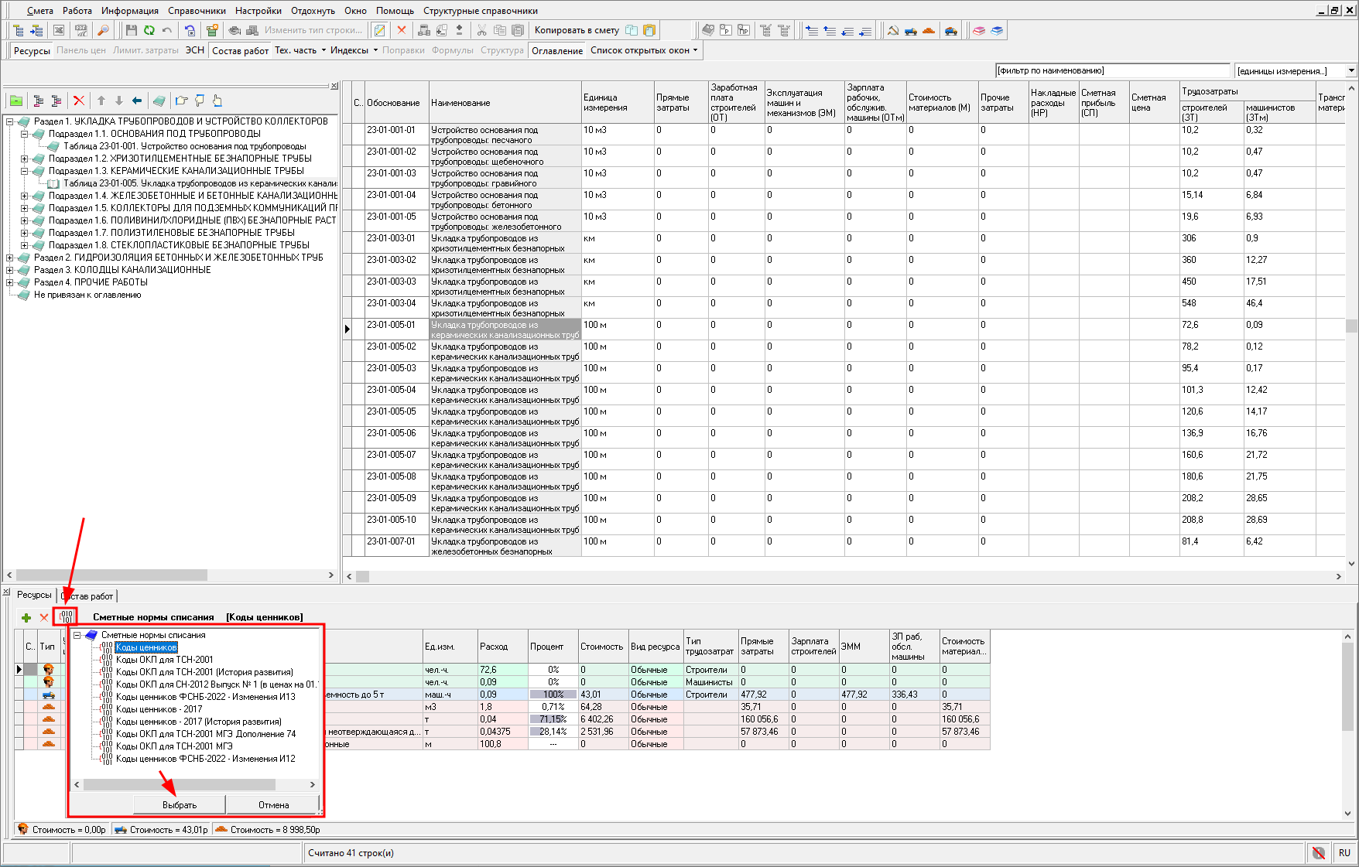Click the blue stacked books icon
This screenshot has width=1359, height=867.
(997, 30)
